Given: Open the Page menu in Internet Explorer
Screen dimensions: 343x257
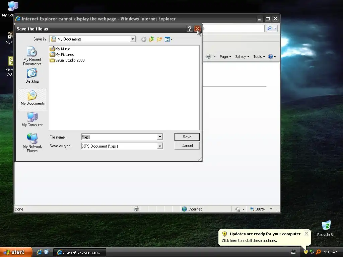Looking at the screenshot, I should [225, 57].
